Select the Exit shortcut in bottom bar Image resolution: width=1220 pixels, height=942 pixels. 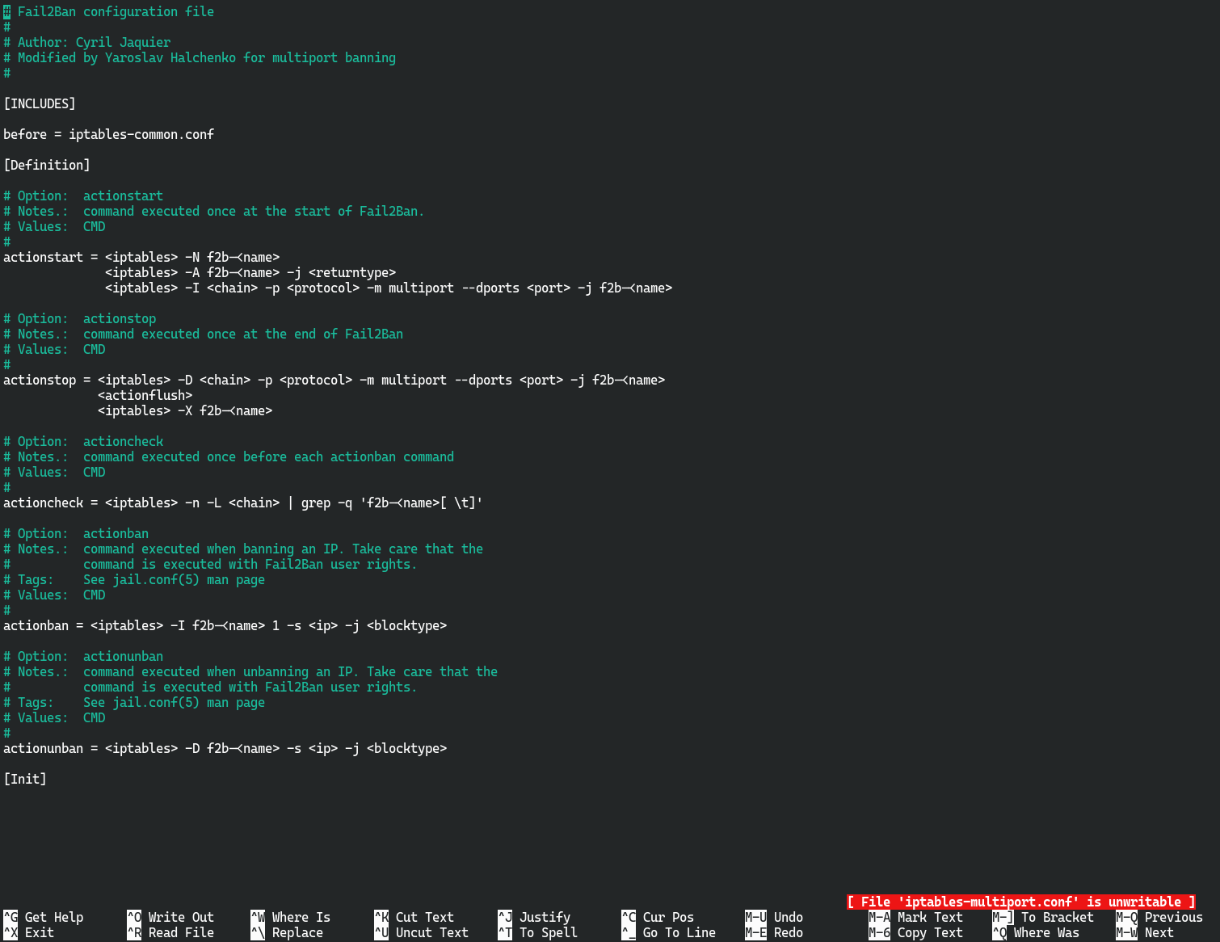[x=39, y=932]
